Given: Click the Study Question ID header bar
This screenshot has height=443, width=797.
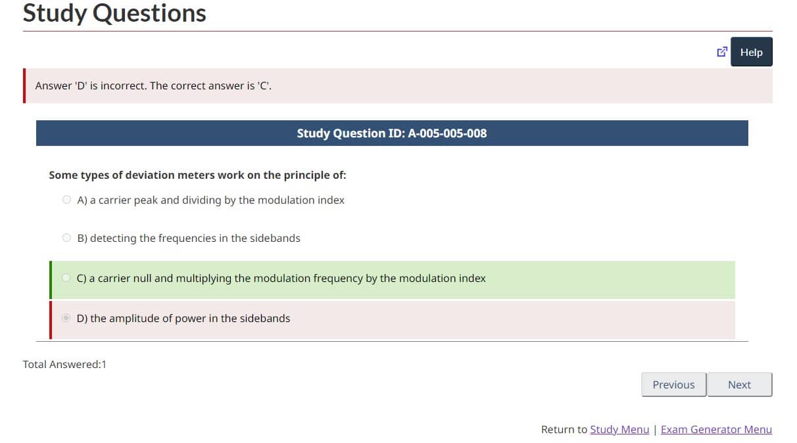Looking at the screenshot, I should [392, 133].
